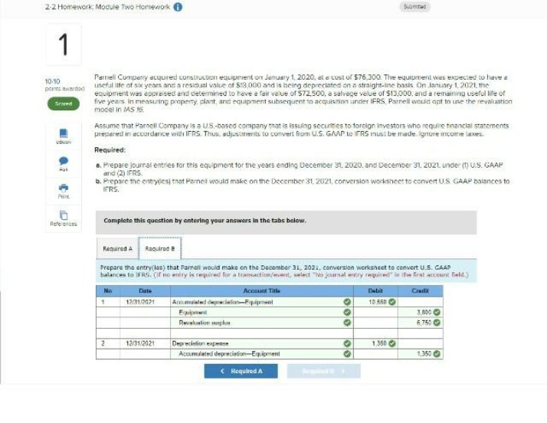
Task: Click the Print icon in sidebar
Action: (x=64, y=188)
